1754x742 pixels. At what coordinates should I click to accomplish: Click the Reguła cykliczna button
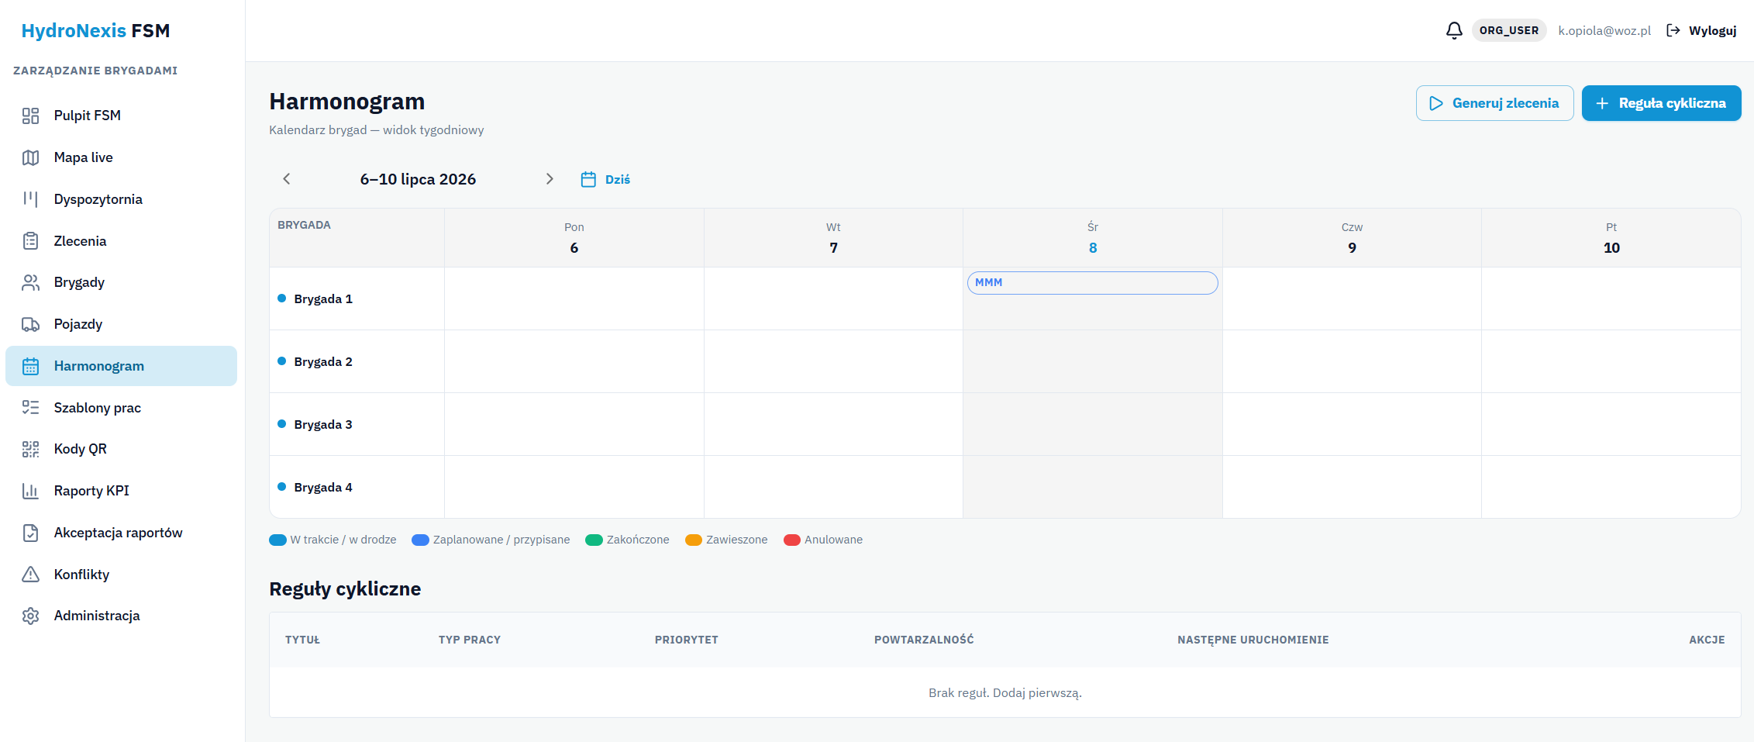(1661, 103)
